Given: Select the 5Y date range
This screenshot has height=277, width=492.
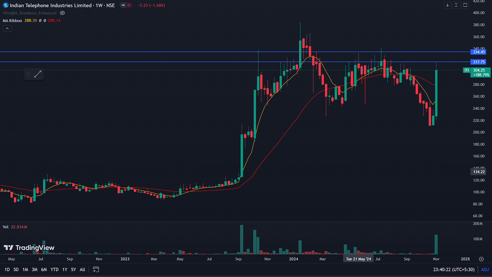Looking at the screenshot, I should point(73,270).
